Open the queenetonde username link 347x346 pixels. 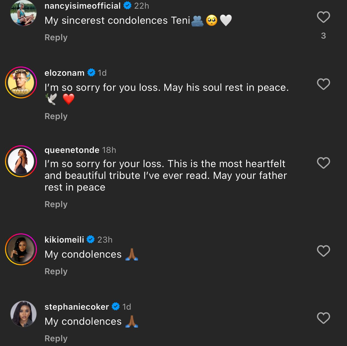tap(72, 150)
